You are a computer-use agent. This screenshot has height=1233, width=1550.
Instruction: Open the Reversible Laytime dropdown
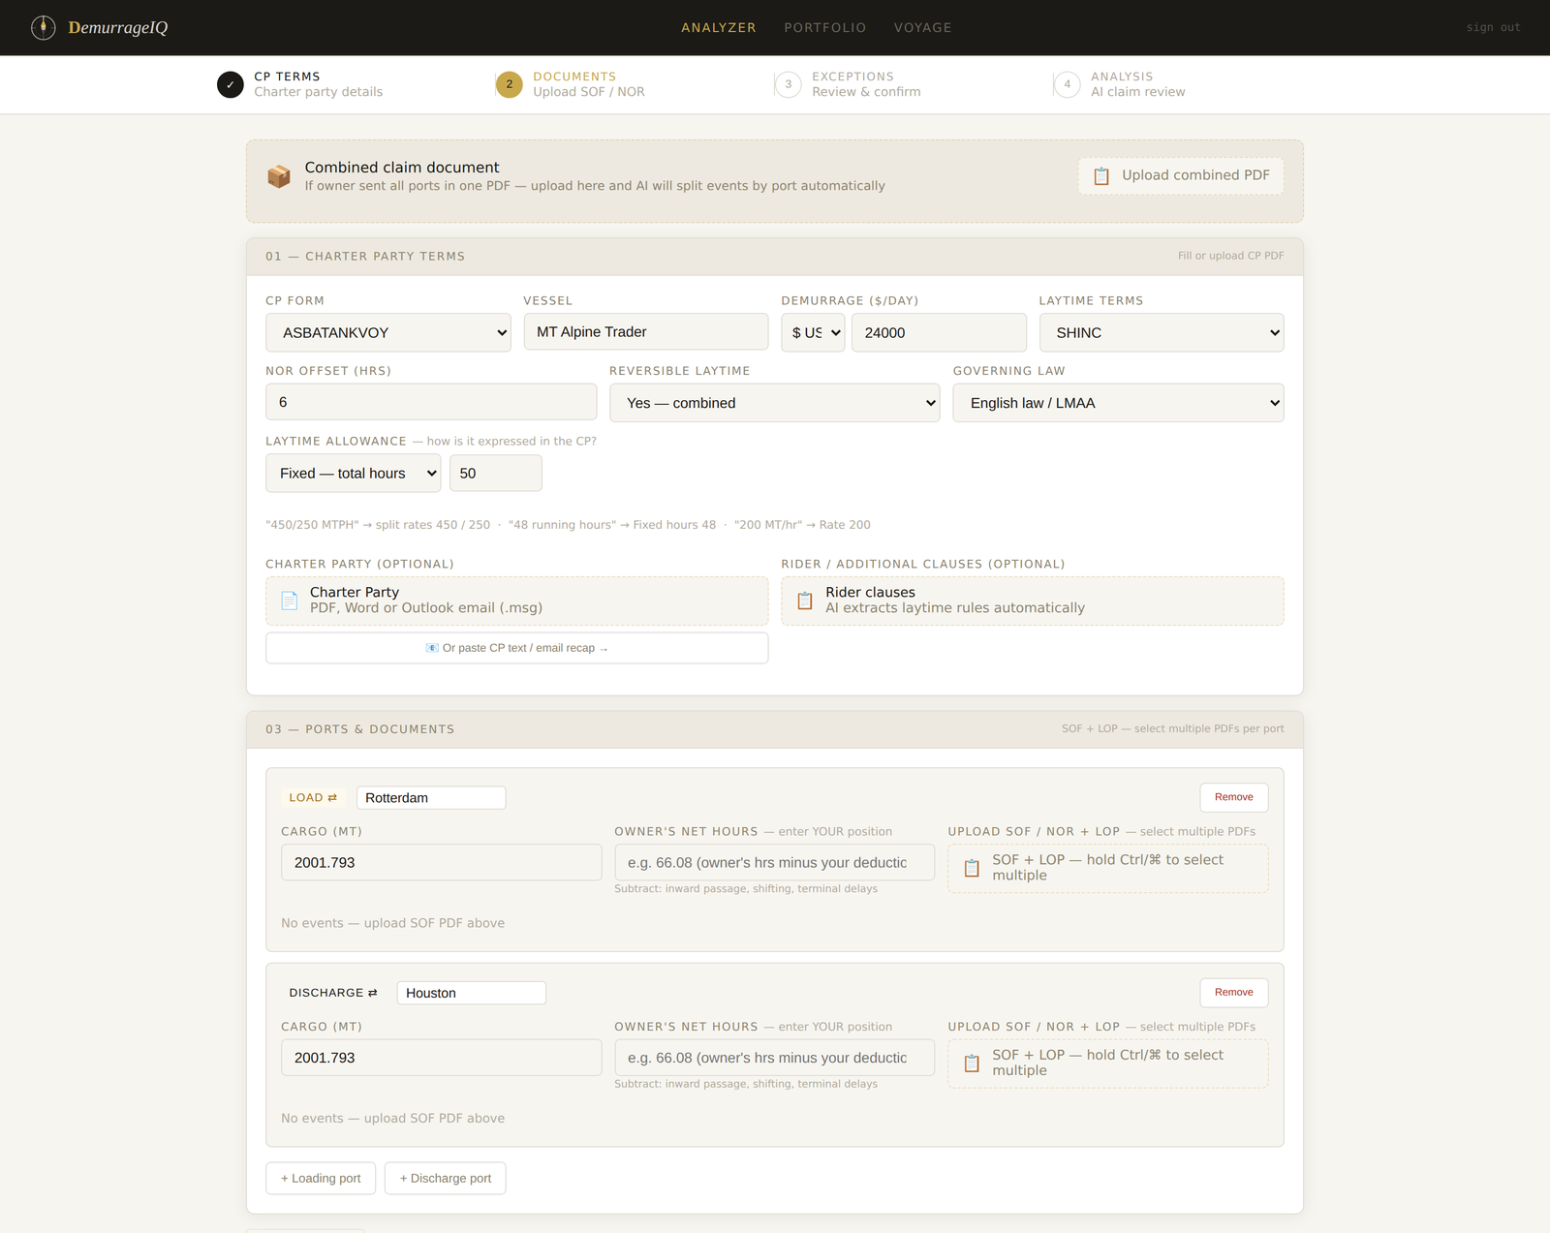[x=775, y=403]
